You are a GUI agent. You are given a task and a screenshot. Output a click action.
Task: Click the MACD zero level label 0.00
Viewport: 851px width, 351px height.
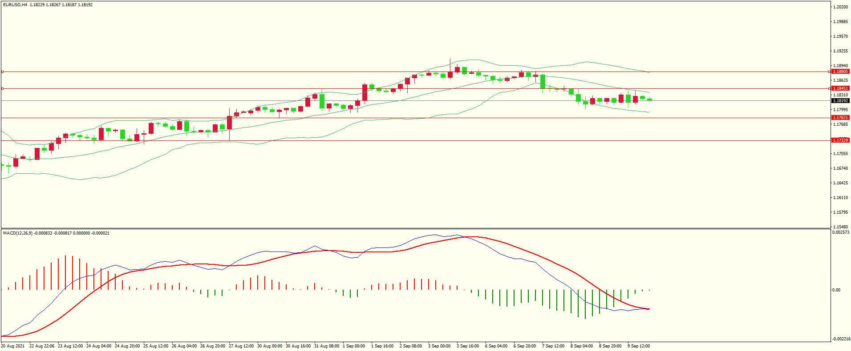click(836, 290)
